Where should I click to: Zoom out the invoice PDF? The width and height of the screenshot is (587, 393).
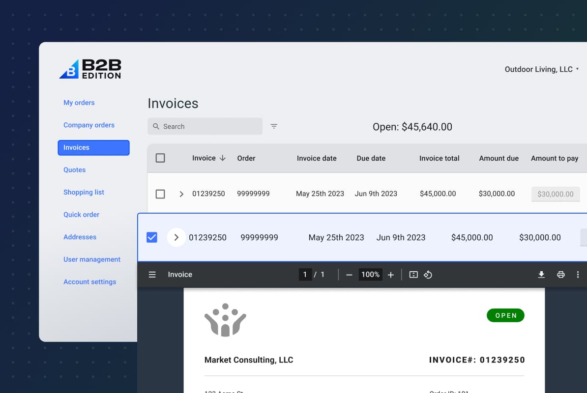[x=349, y=275]
